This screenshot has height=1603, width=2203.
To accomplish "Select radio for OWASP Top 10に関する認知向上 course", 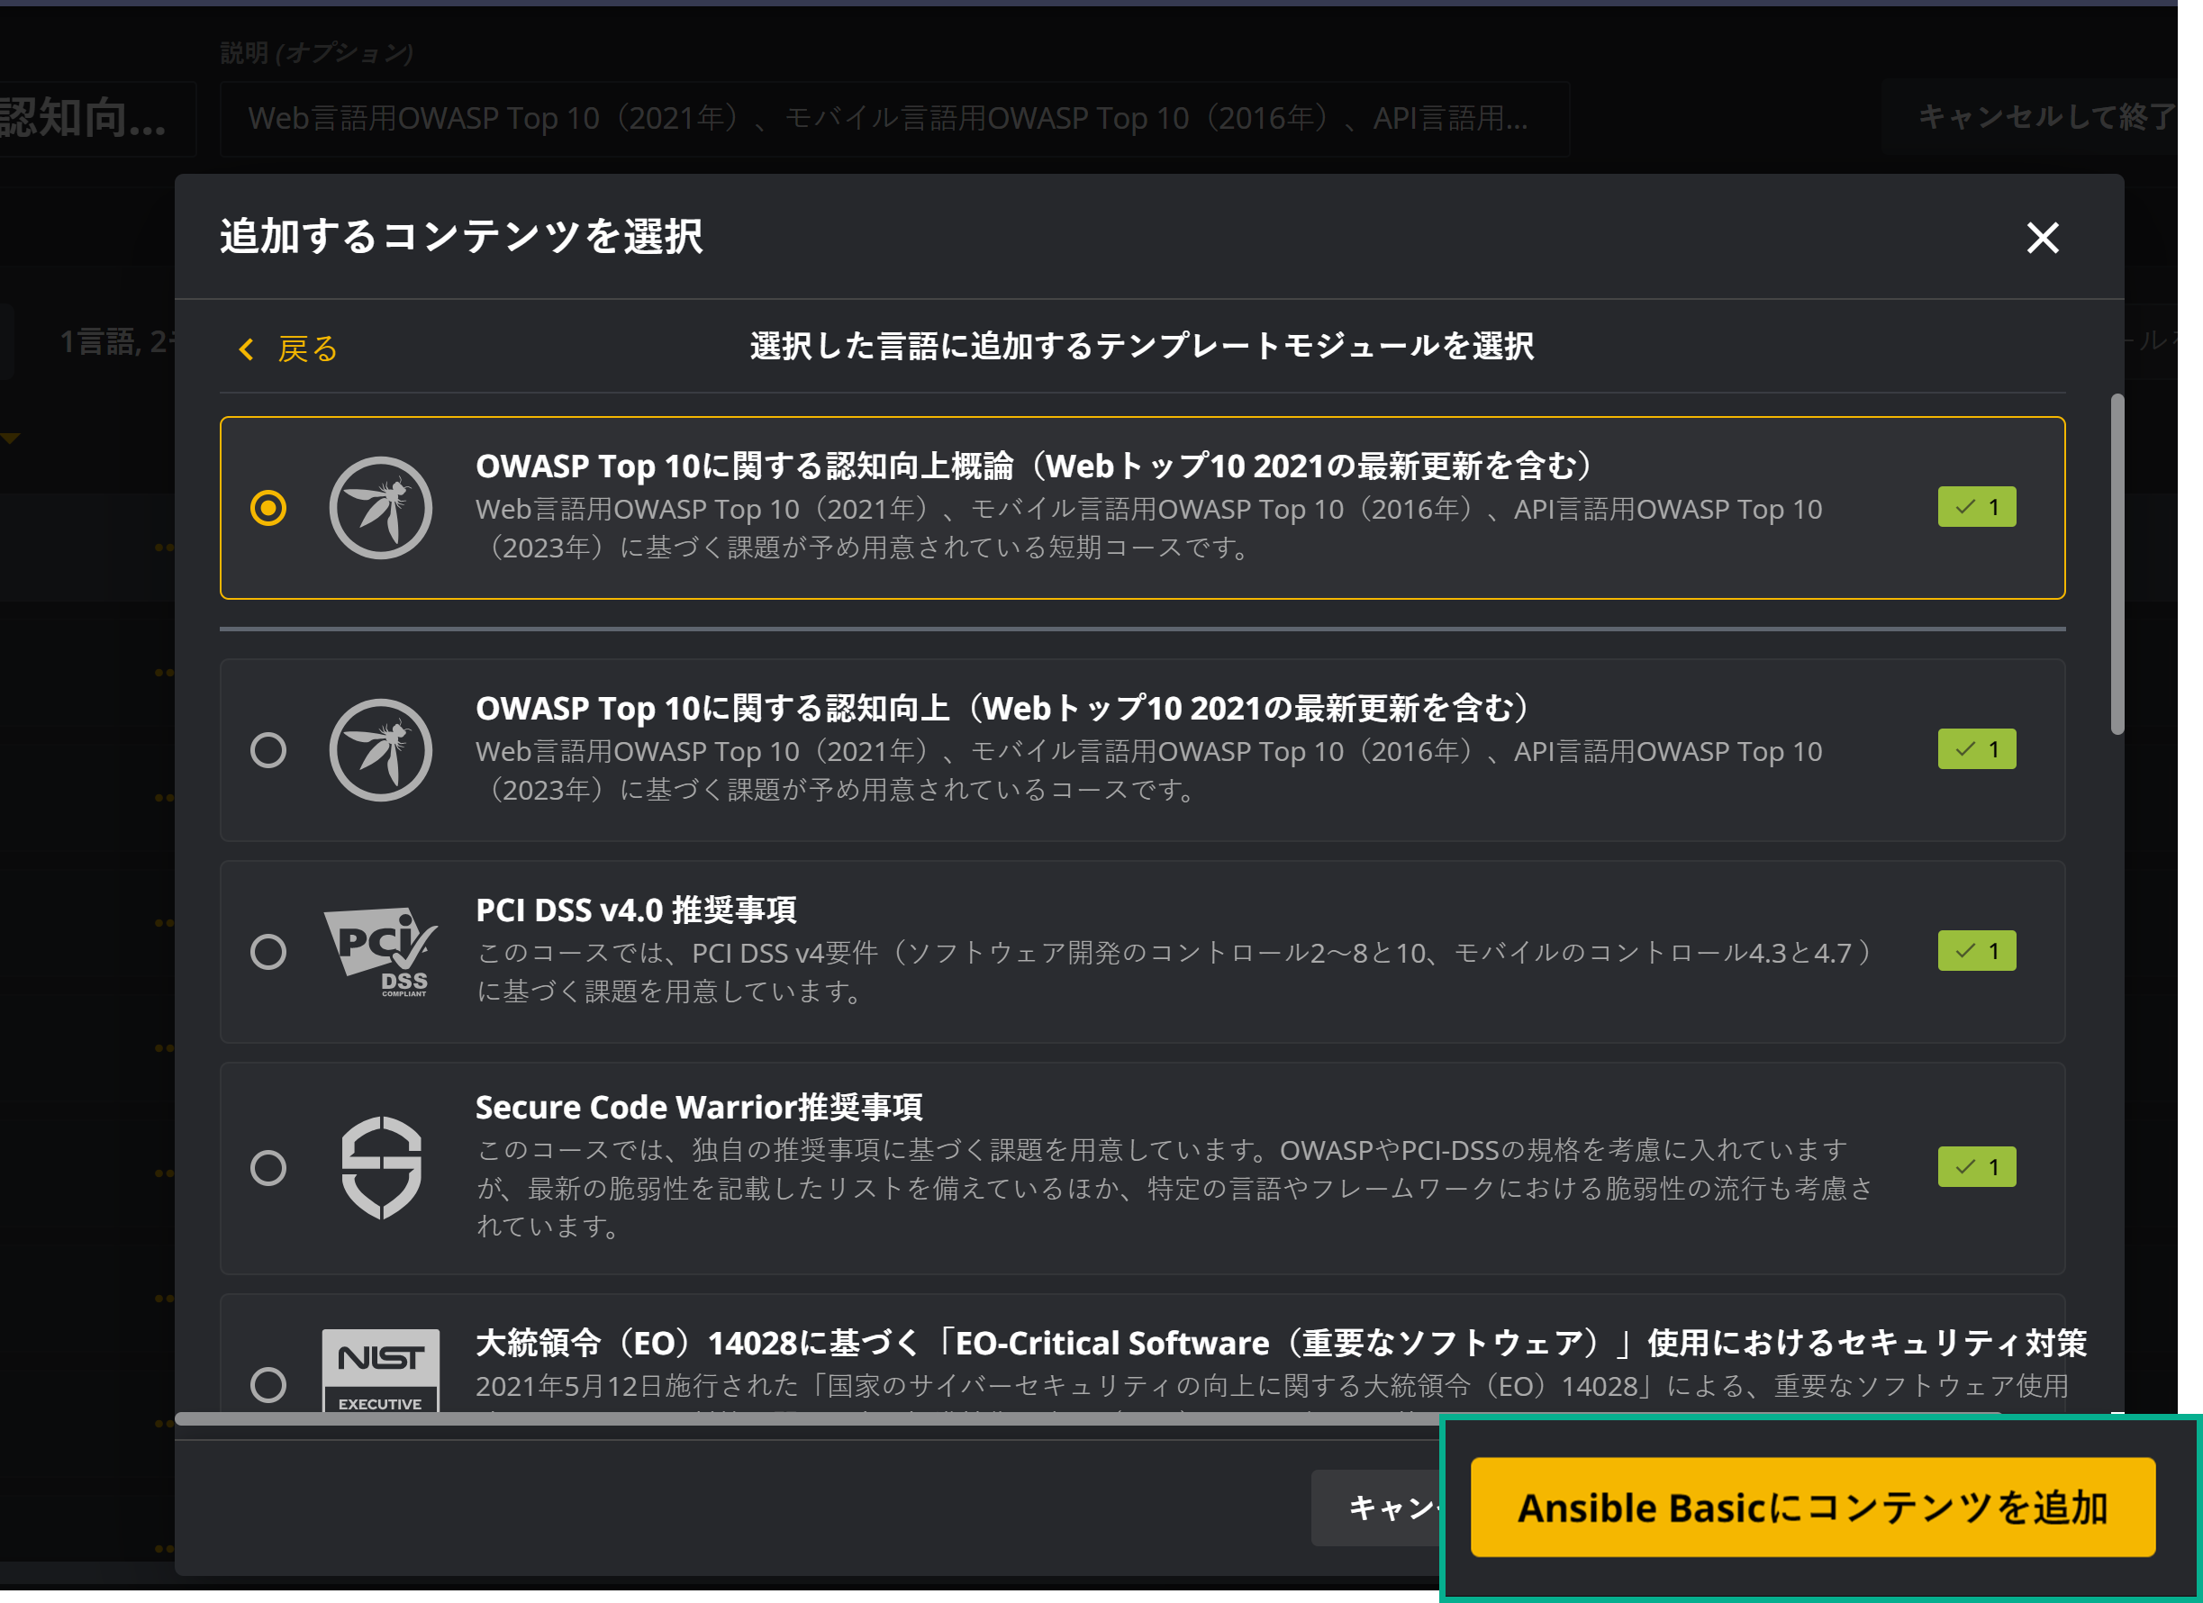I will 268,750.
